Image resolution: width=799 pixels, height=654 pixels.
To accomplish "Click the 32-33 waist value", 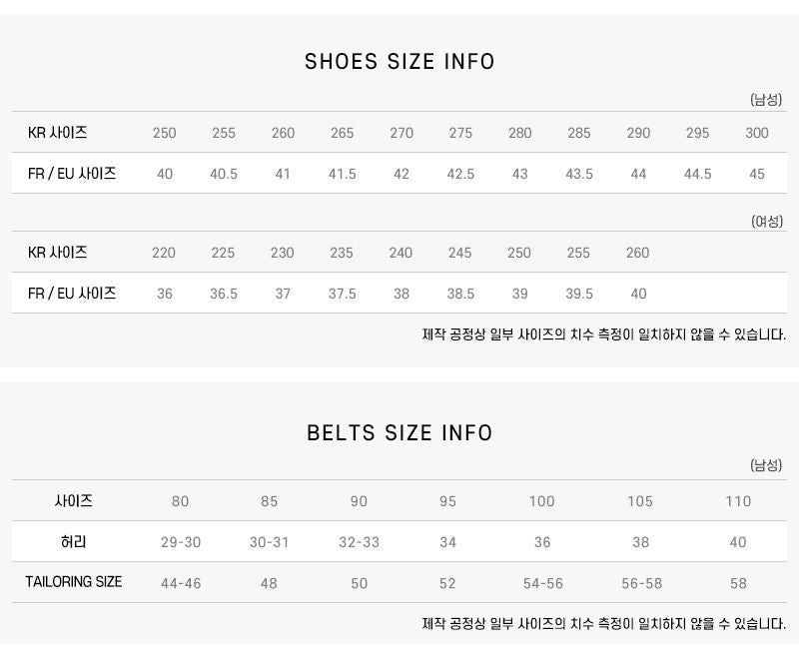I will pyautogui.click(x=359, y=542).
